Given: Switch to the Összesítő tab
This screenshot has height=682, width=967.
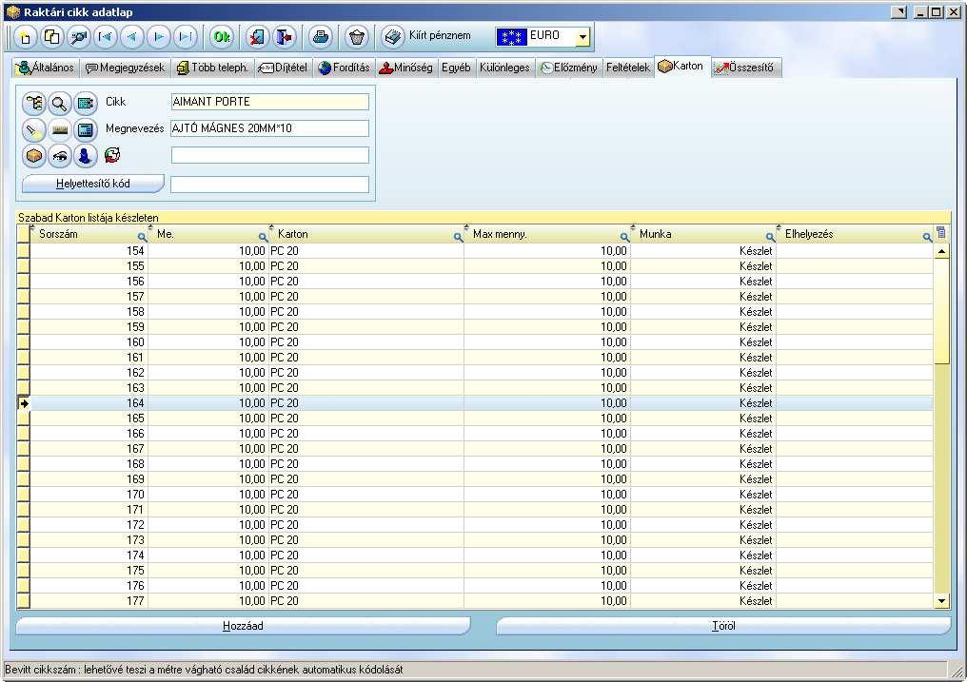Looking at the screenshot, I should tap(745, 68).
